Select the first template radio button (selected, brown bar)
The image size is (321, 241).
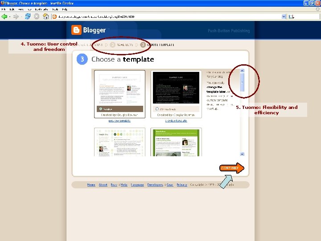point(100,109)
